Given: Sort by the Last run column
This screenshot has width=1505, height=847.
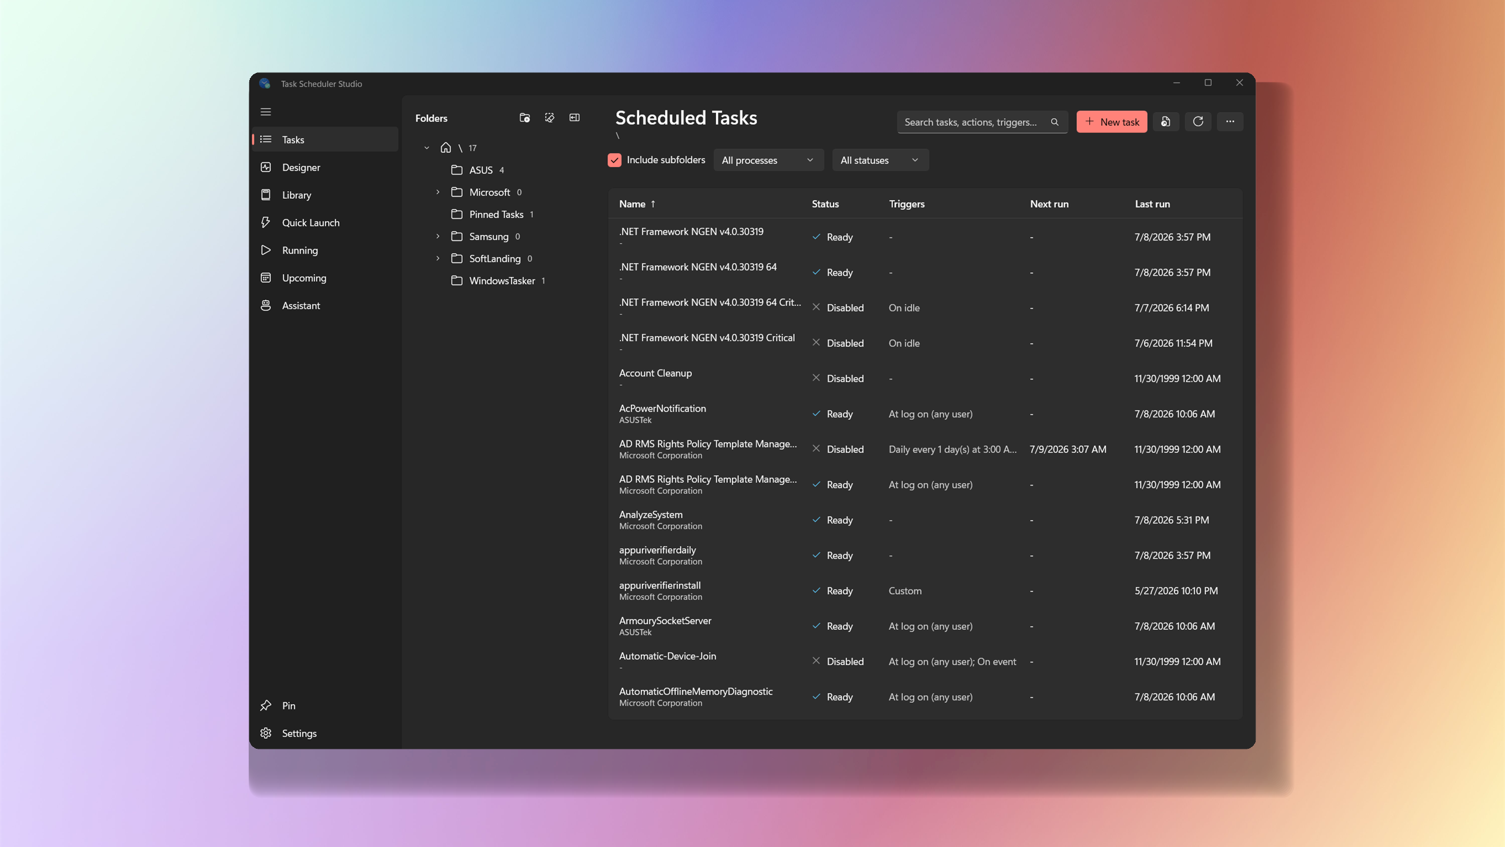Looking at the screenshot, I should [x=1152, y=204].
